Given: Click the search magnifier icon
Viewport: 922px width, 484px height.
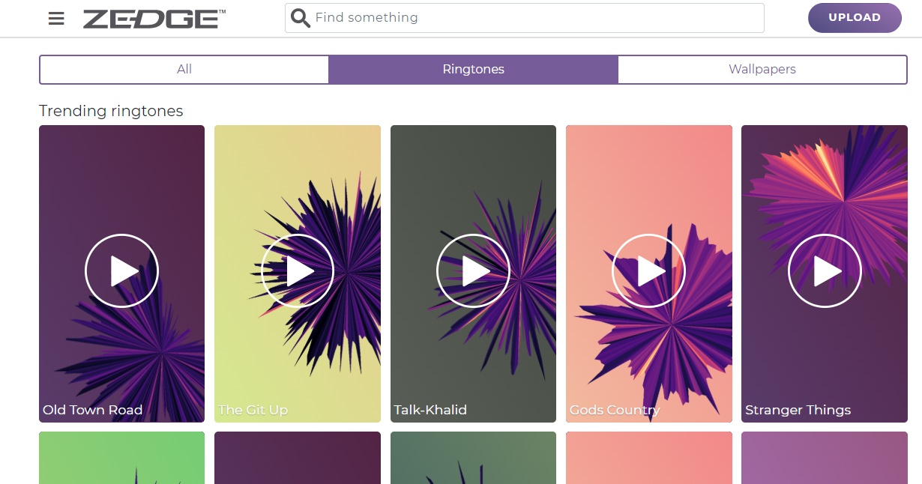Looking at the screenshot, I should click(301, 18).
